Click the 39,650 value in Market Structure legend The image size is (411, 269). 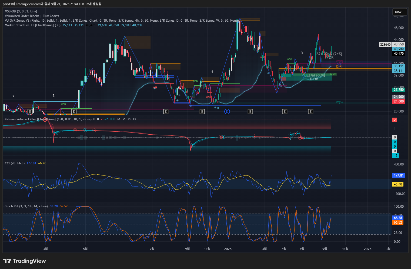click(x=102, y=25)
